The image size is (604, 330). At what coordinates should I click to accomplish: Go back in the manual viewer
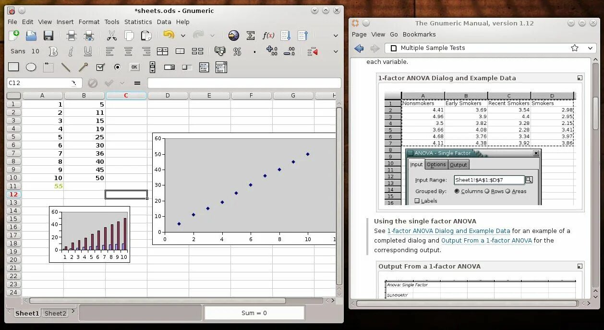click(x=359, y=48)
